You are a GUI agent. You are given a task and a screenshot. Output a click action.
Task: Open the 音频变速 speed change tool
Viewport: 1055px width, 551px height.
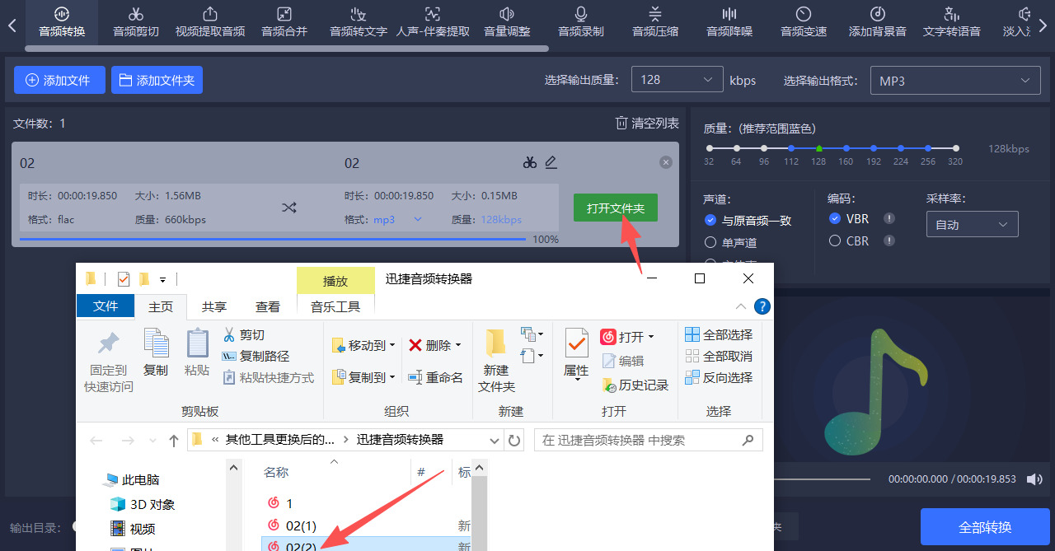pyautogui.click(x=804, y=22)
